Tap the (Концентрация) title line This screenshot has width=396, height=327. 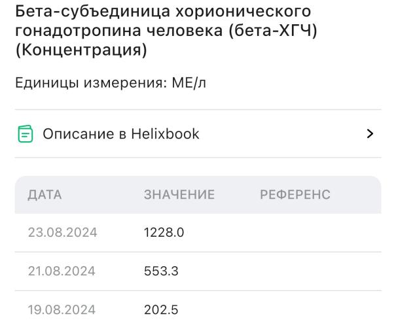[x=81, y=50]
